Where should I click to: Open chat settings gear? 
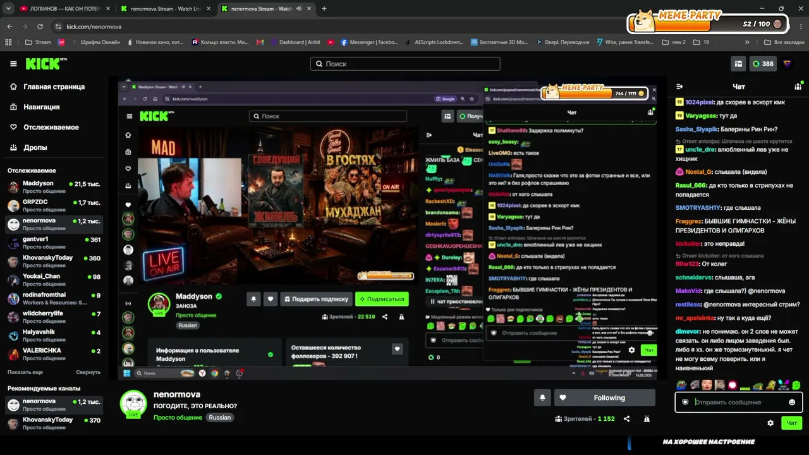[770, 423]
